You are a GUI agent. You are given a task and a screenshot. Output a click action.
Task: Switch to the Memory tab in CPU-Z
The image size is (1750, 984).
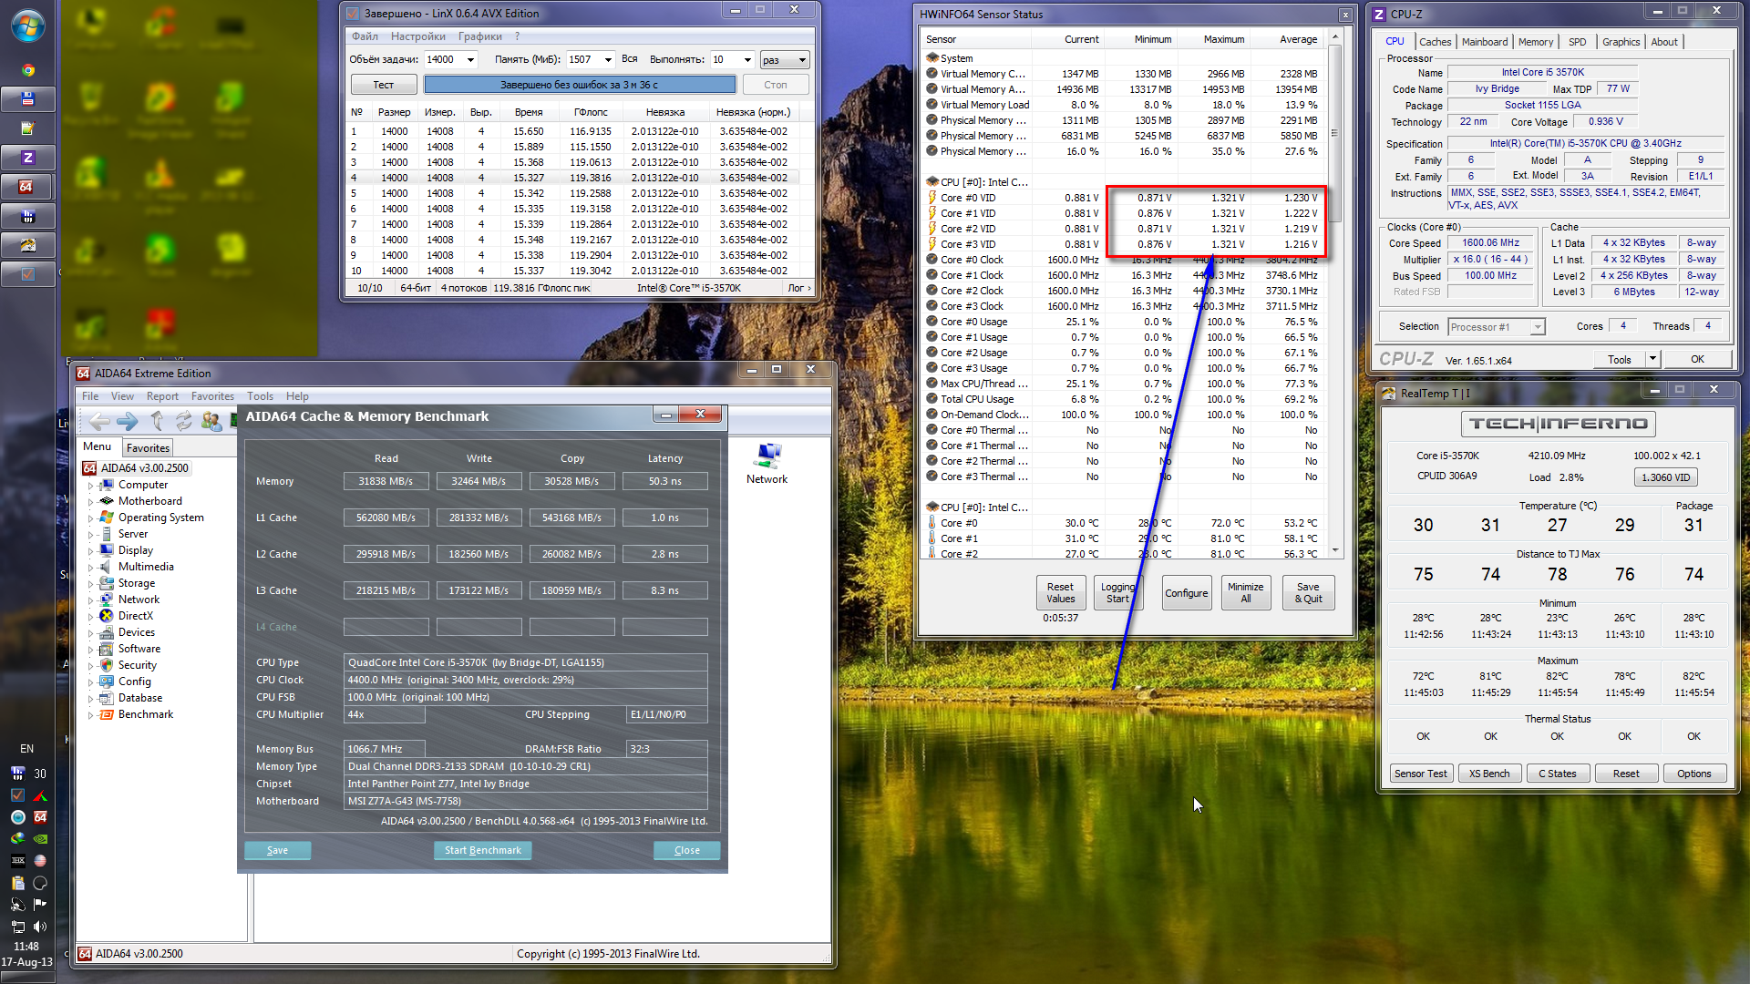click(1535, 42)
